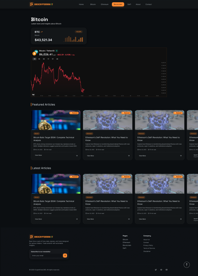Click the Bitcoin / TetherUS chart title
Viewport: 198px width, 276px height.
(x=47, y=51)
